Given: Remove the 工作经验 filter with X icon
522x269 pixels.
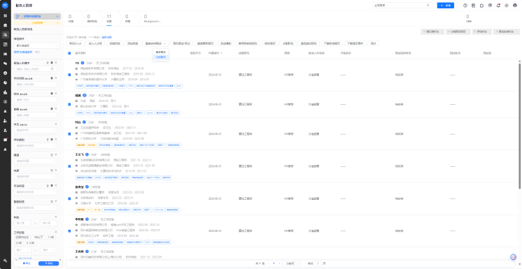Looking at the screenshot, I should coord(55,232).
